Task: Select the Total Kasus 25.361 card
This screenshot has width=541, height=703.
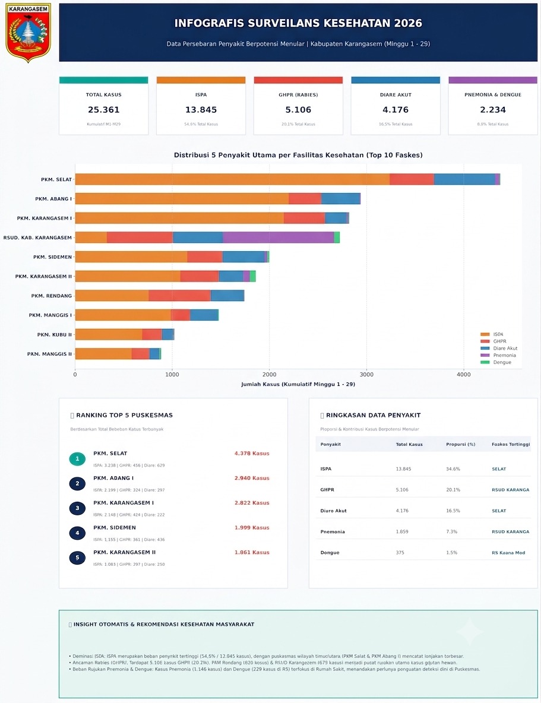Action: click(103, 106)
